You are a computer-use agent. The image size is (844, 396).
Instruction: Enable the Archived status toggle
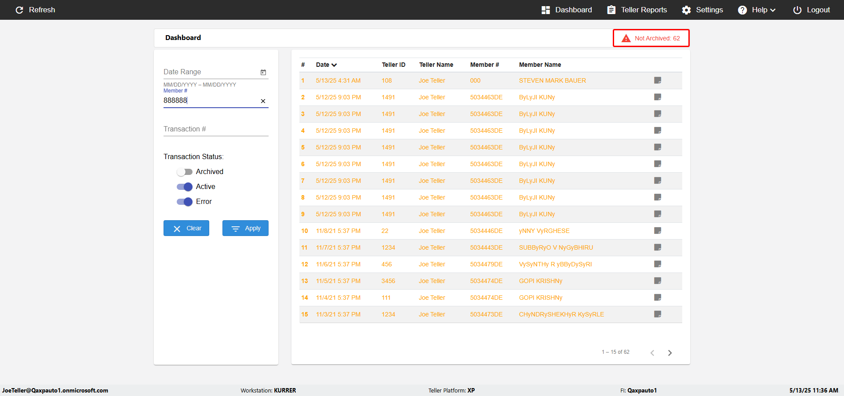click(x=185, y=172)
